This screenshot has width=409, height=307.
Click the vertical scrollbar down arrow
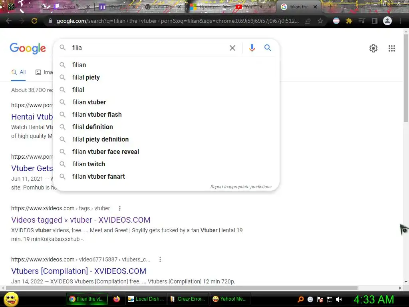(406, 282)
